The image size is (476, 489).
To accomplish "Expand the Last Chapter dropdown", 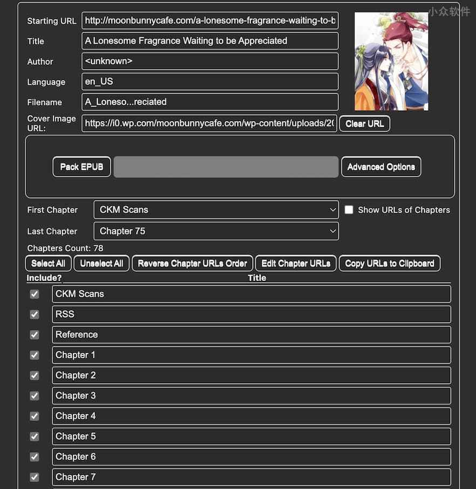I will pos(216,231).
